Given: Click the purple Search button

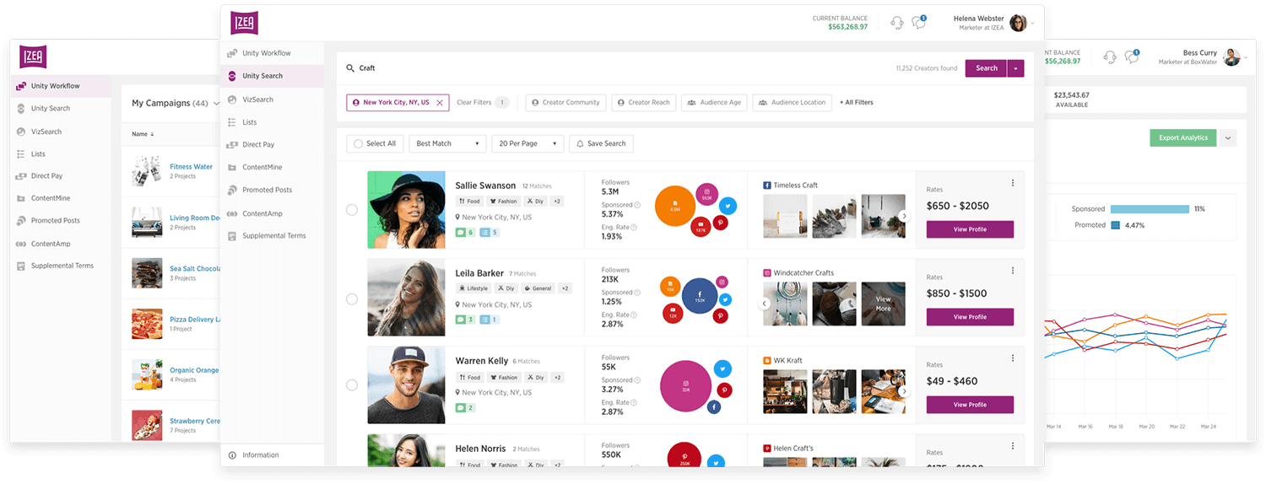Looking at the screenshot, I should tap(986, 68).
